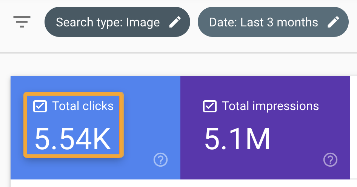Edit the Search type: Image filter chip
The image size is (357, 187).
[117, 22]
